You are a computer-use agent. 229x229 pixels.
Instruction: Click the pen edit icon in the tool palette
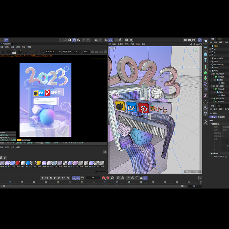coord(206,122)
